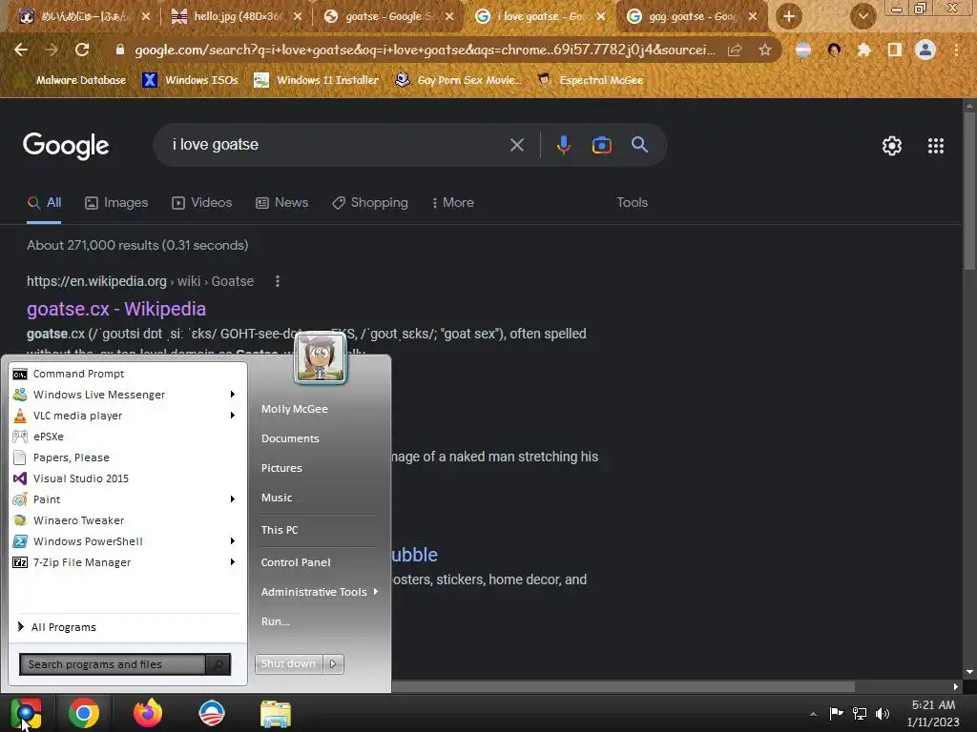Expand Administrative Tools submenu
This screenshot has width=977, height=732.
[x=319, y=592]
